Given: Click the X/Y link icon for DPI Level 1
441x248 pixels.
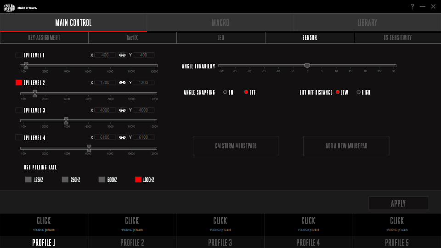Looking at the screenshot, I should (x=122, y=55).
